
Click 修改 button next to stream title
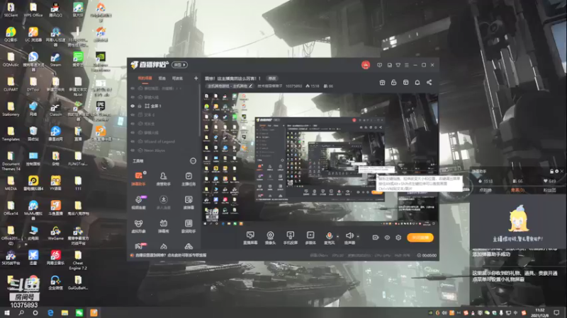(272, 78)
